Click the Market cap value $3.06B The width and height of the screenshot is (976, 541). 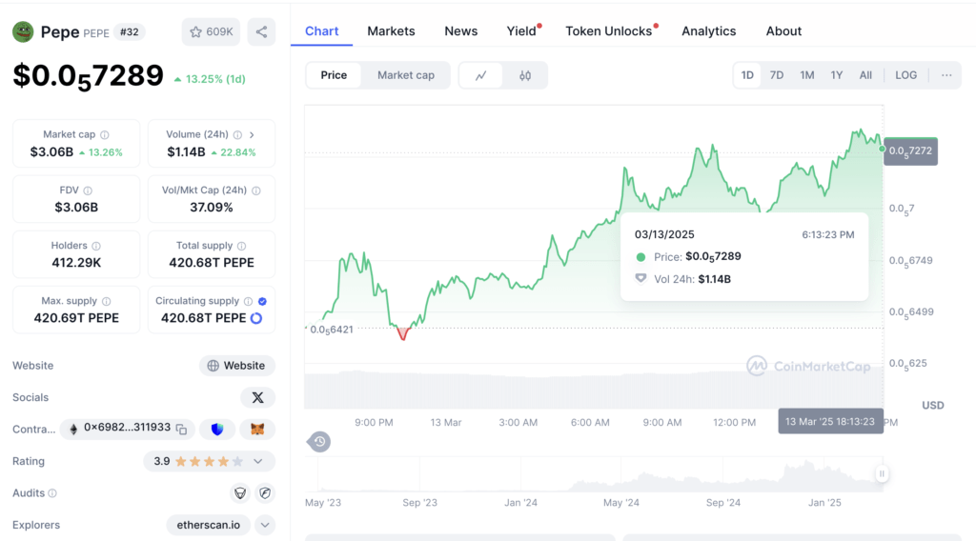tap(51, 152)
